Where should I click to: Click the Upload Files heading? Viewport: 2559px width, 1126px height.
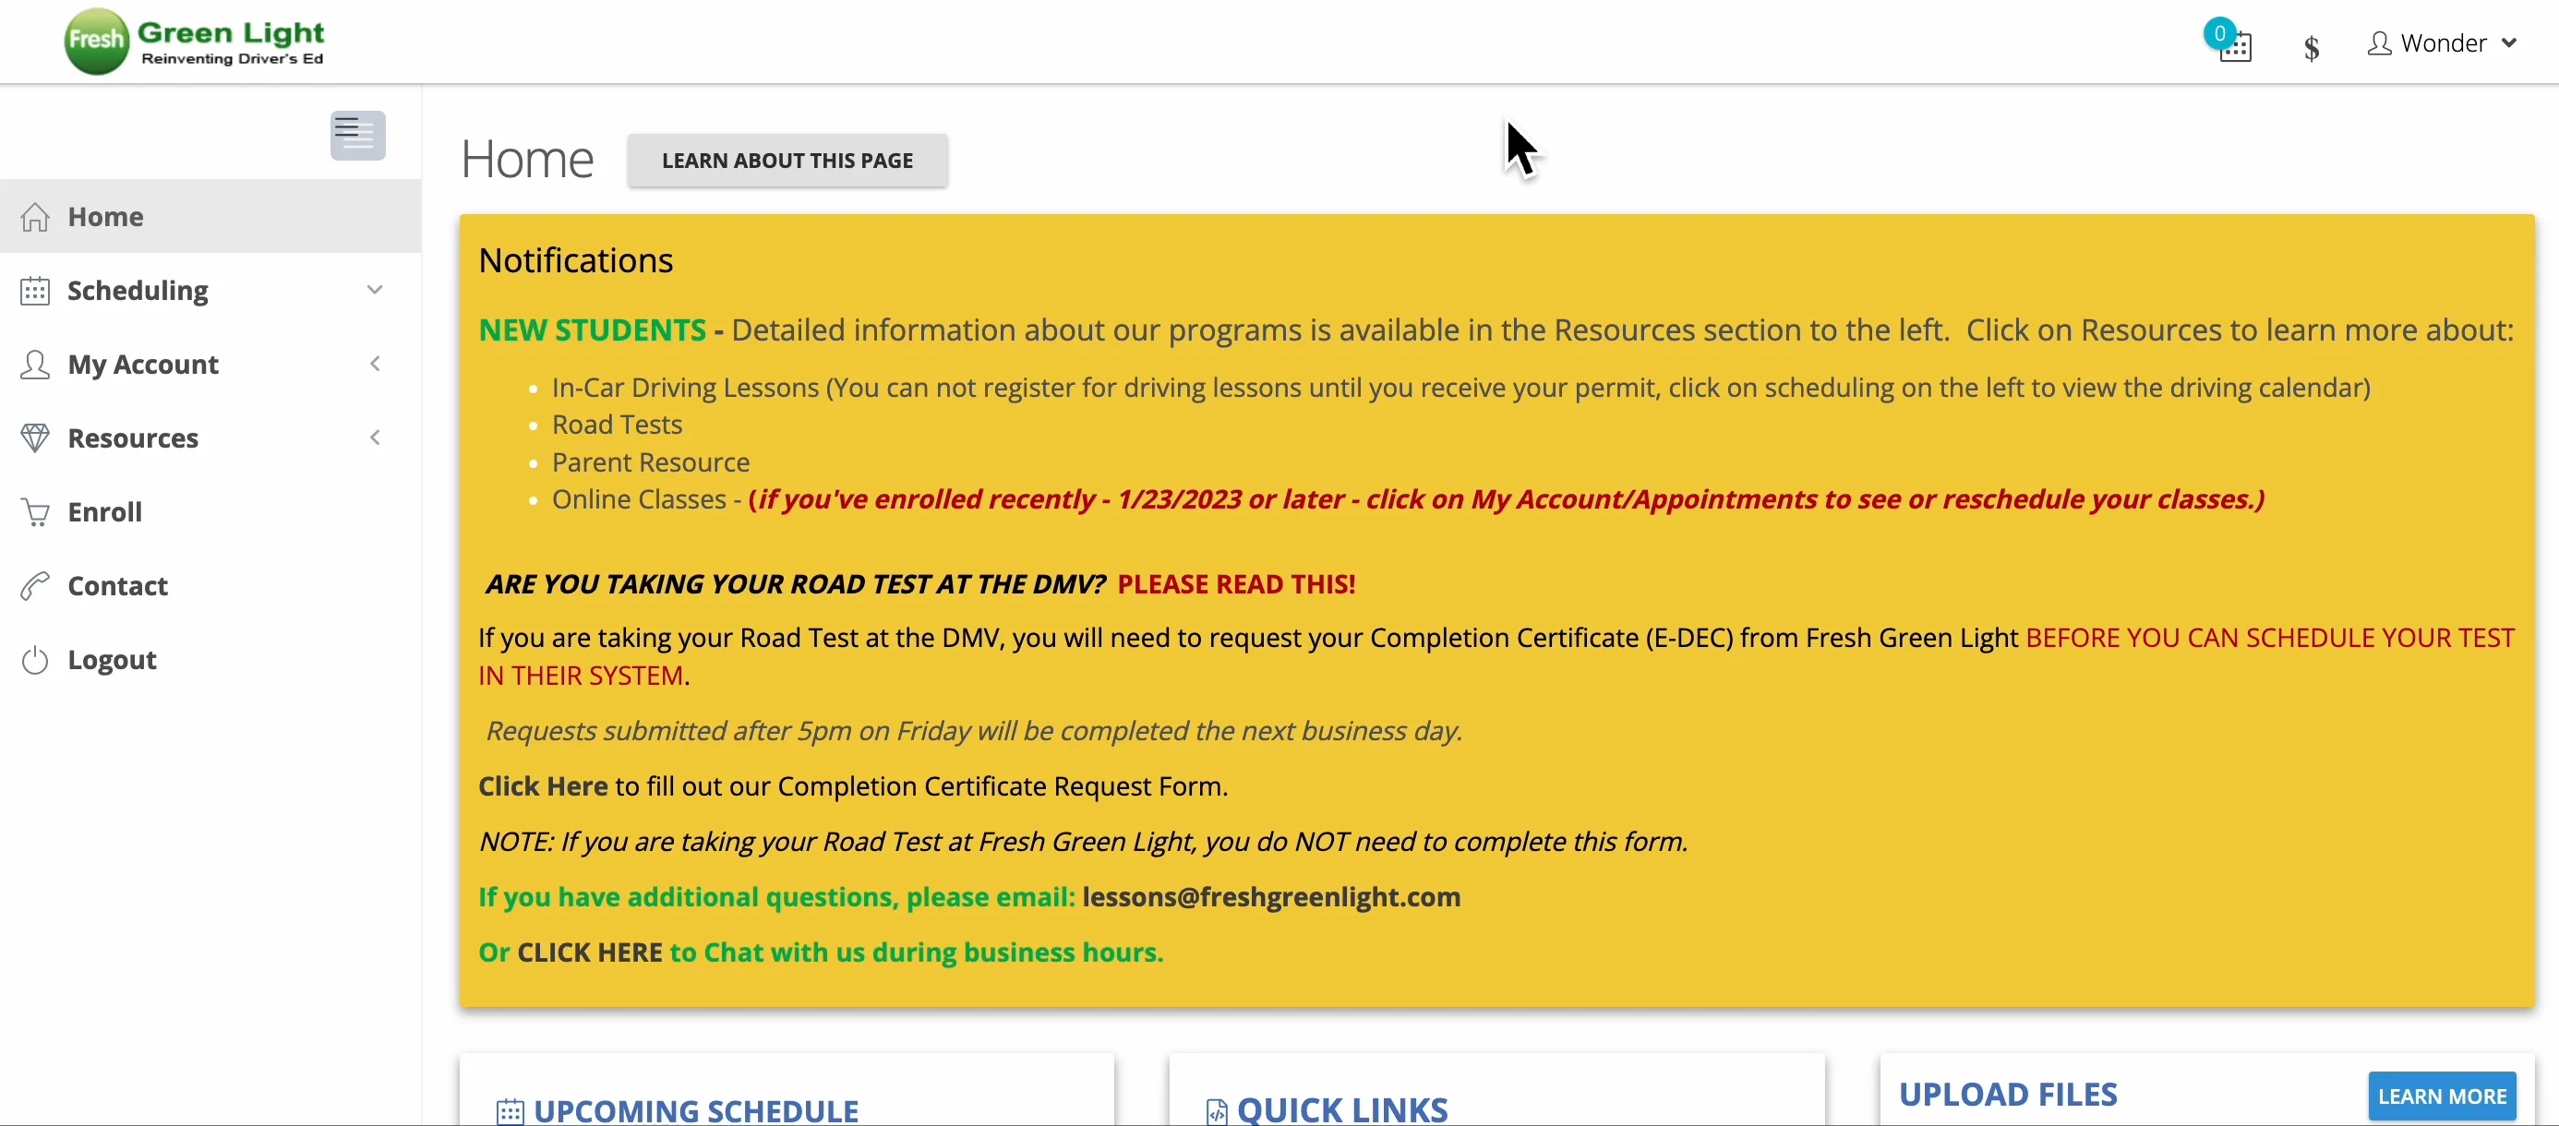point(2008,1095)
